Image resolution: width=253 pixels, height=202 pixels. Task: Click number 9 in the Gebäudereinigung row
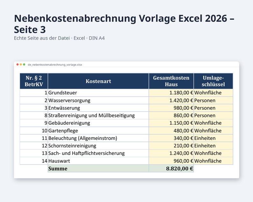[x=34, y=123]
